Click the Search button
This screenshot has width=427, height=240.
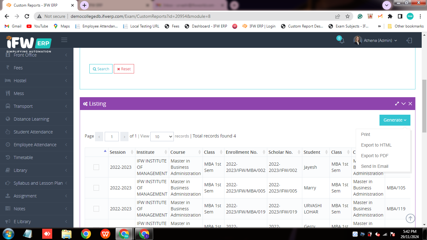point(101,69)
